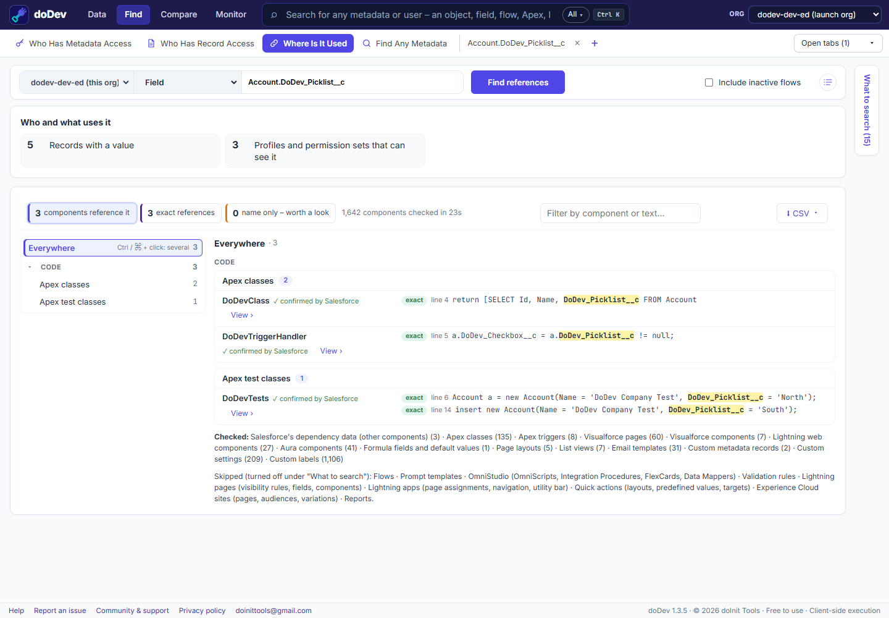The width and height of the screenshot is (889, 618).
Task: Click the Records with a value card
Action: point(120,150)
